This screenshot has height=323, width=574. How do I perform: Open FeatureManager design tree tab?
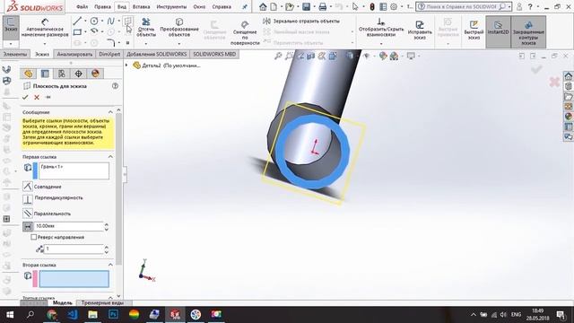click(x=28, y=74)
